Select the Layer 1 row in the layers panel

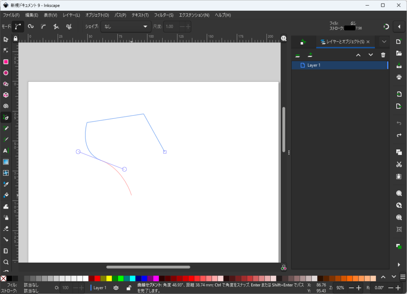[340, 65]
